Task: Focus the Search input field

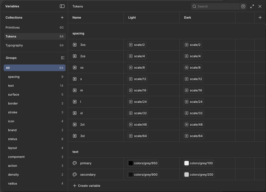Action: click(x=217, y=6)
